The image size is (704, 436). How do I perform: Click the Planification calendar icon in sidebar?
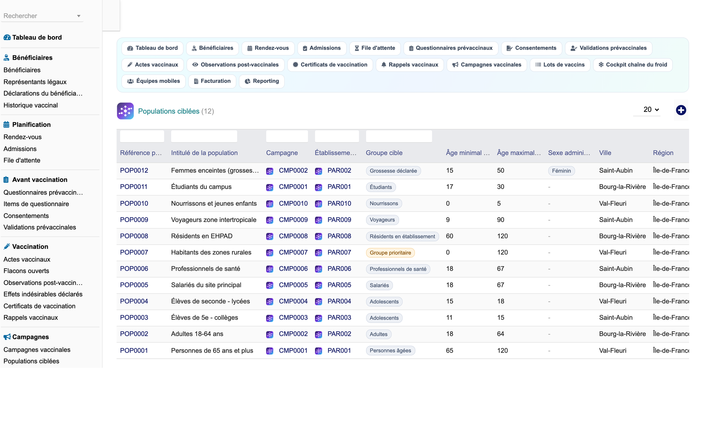click(7, 125)
